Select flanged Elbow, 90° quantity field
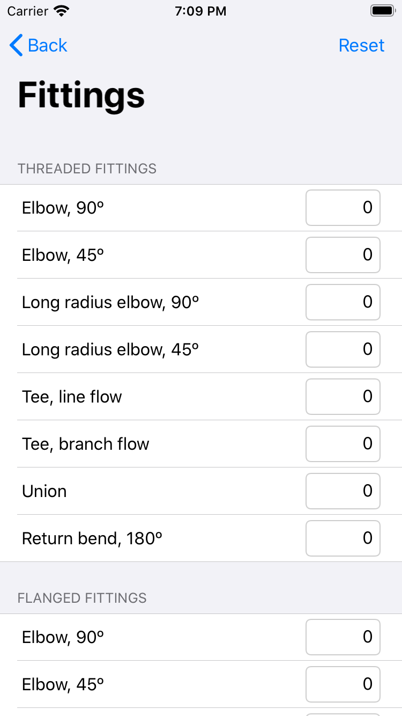The height and width of the screenshot is (716, 402). tap(343, 637)
